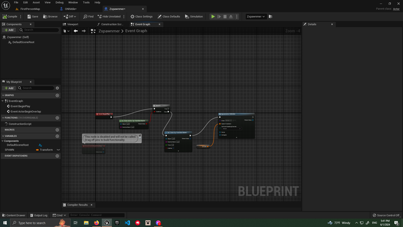403x227 pixels.
Task: Add a new event dispatcher with plus icon
Action: 57,156
